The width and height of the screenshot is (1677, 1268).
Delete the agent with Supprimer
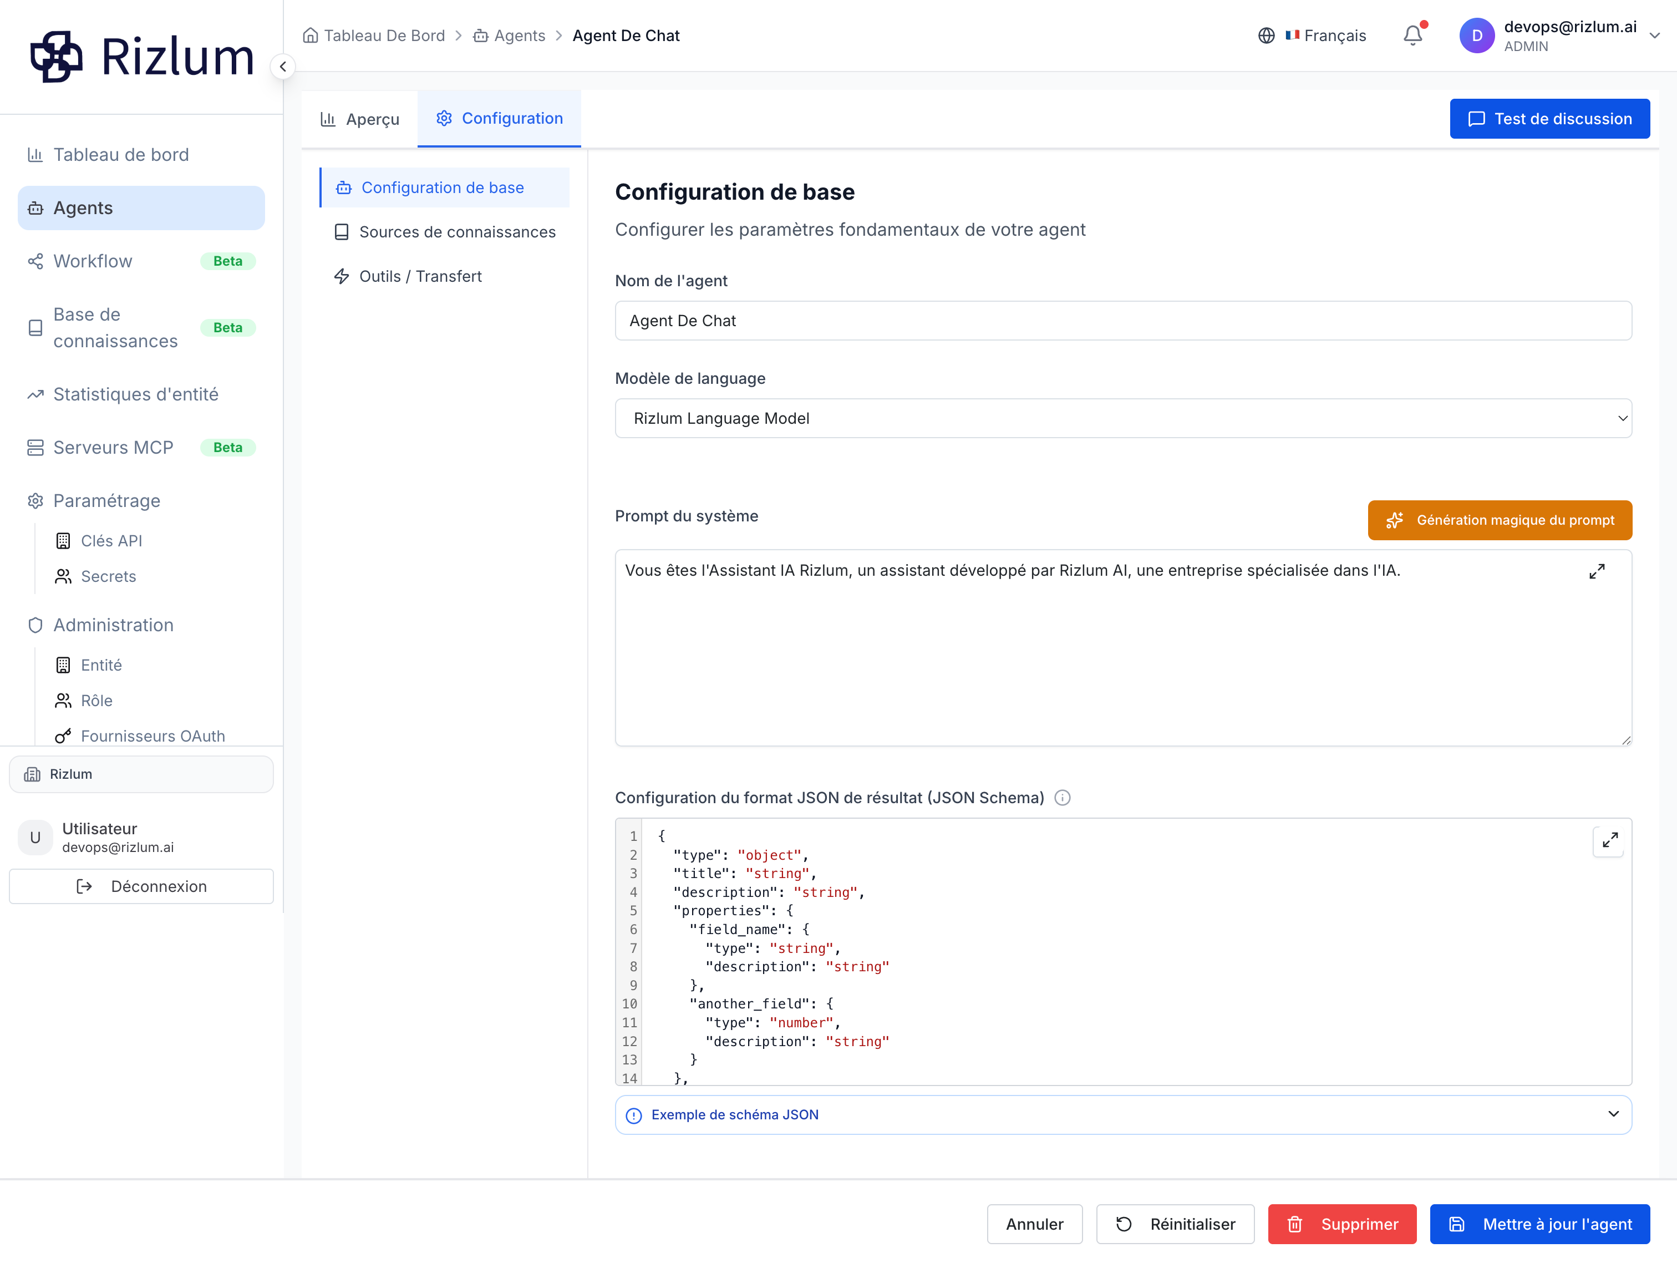pyautogui.click(x=1342, y=1224)
